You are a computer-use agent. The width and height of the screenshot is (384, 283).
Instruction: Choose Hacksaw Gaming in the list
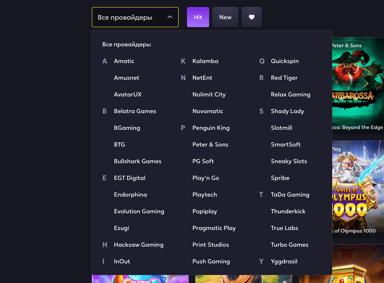(139, 245)
